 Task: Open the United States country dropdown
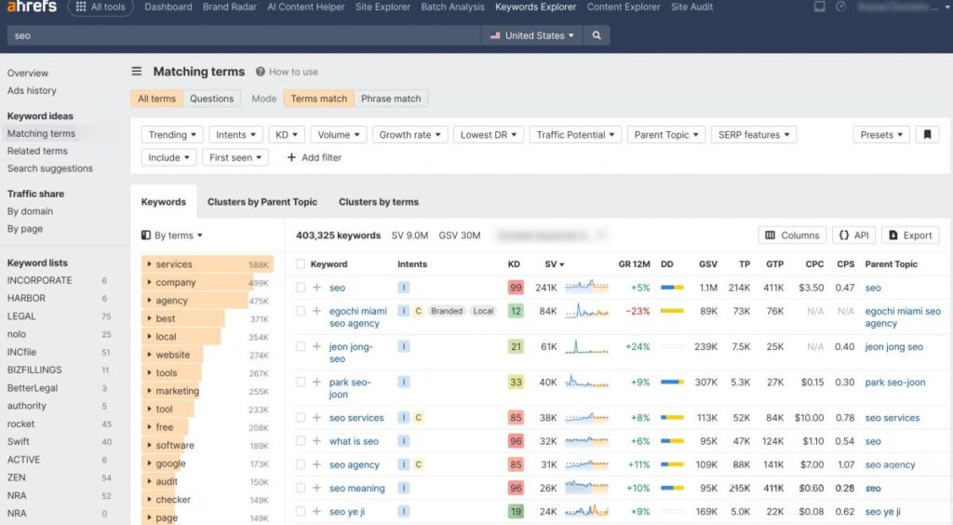(531, 35)
